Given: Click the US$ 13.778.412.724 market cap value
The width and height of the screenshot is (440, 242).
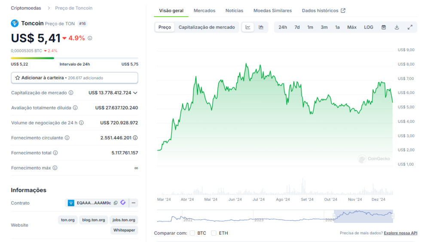Looking at the screenshot, I should point(110,93).
